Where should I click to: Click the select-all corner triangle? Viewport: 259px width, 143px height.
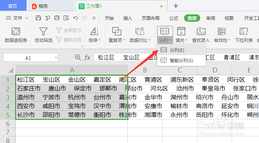click(x=11, y=70)
